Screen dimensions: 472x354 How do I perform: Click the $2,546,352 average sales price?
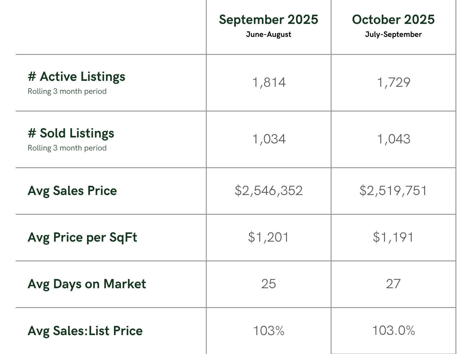coord(268,191)
